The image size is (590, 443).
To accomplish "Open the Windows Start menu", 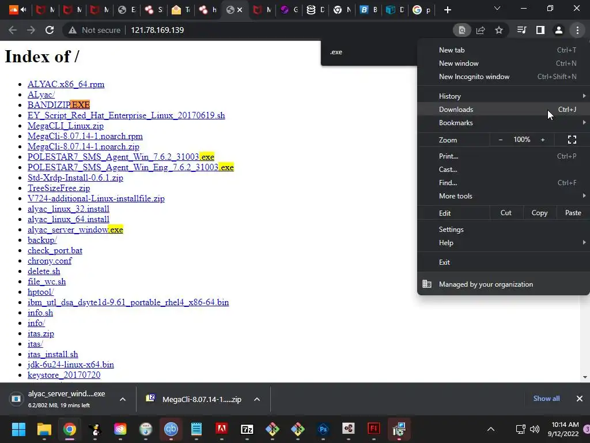I will pyautogui.click(x=18, y=429).
